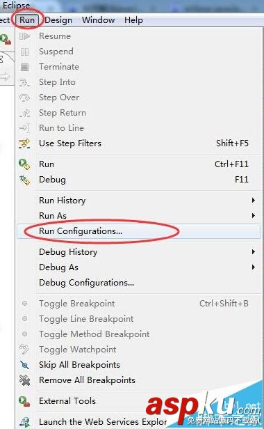Open the Window menu
This screenshot has width=264, height=429.
coord(98,20)
